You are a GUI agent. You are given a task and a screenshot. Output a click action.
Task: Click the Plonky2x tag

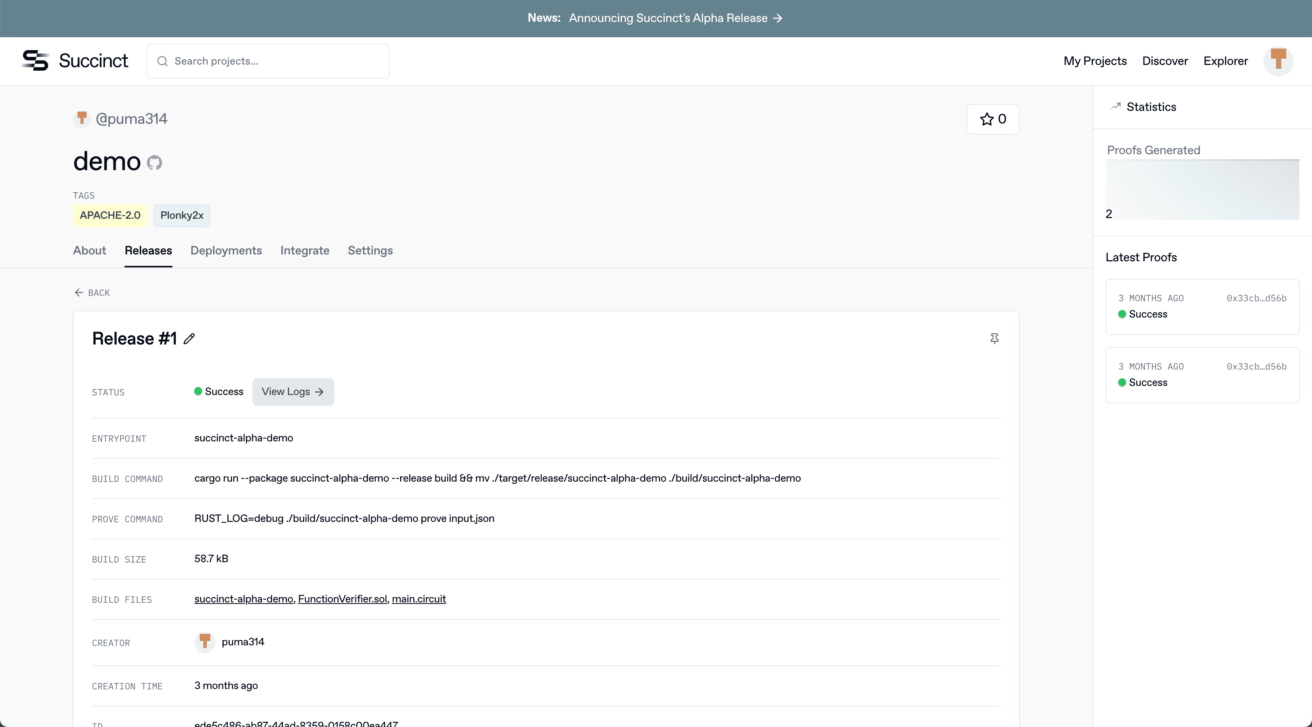coord(182,215)
